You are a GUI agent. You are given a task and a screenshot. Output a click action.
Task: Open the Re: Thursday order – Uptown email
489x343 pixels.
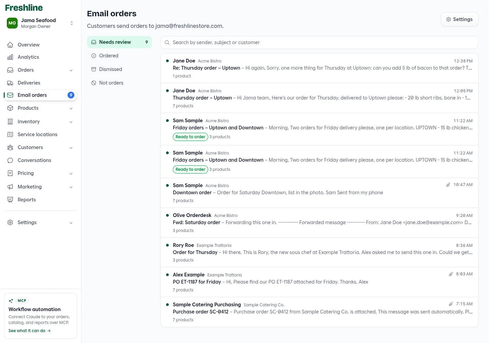point(319,68)
